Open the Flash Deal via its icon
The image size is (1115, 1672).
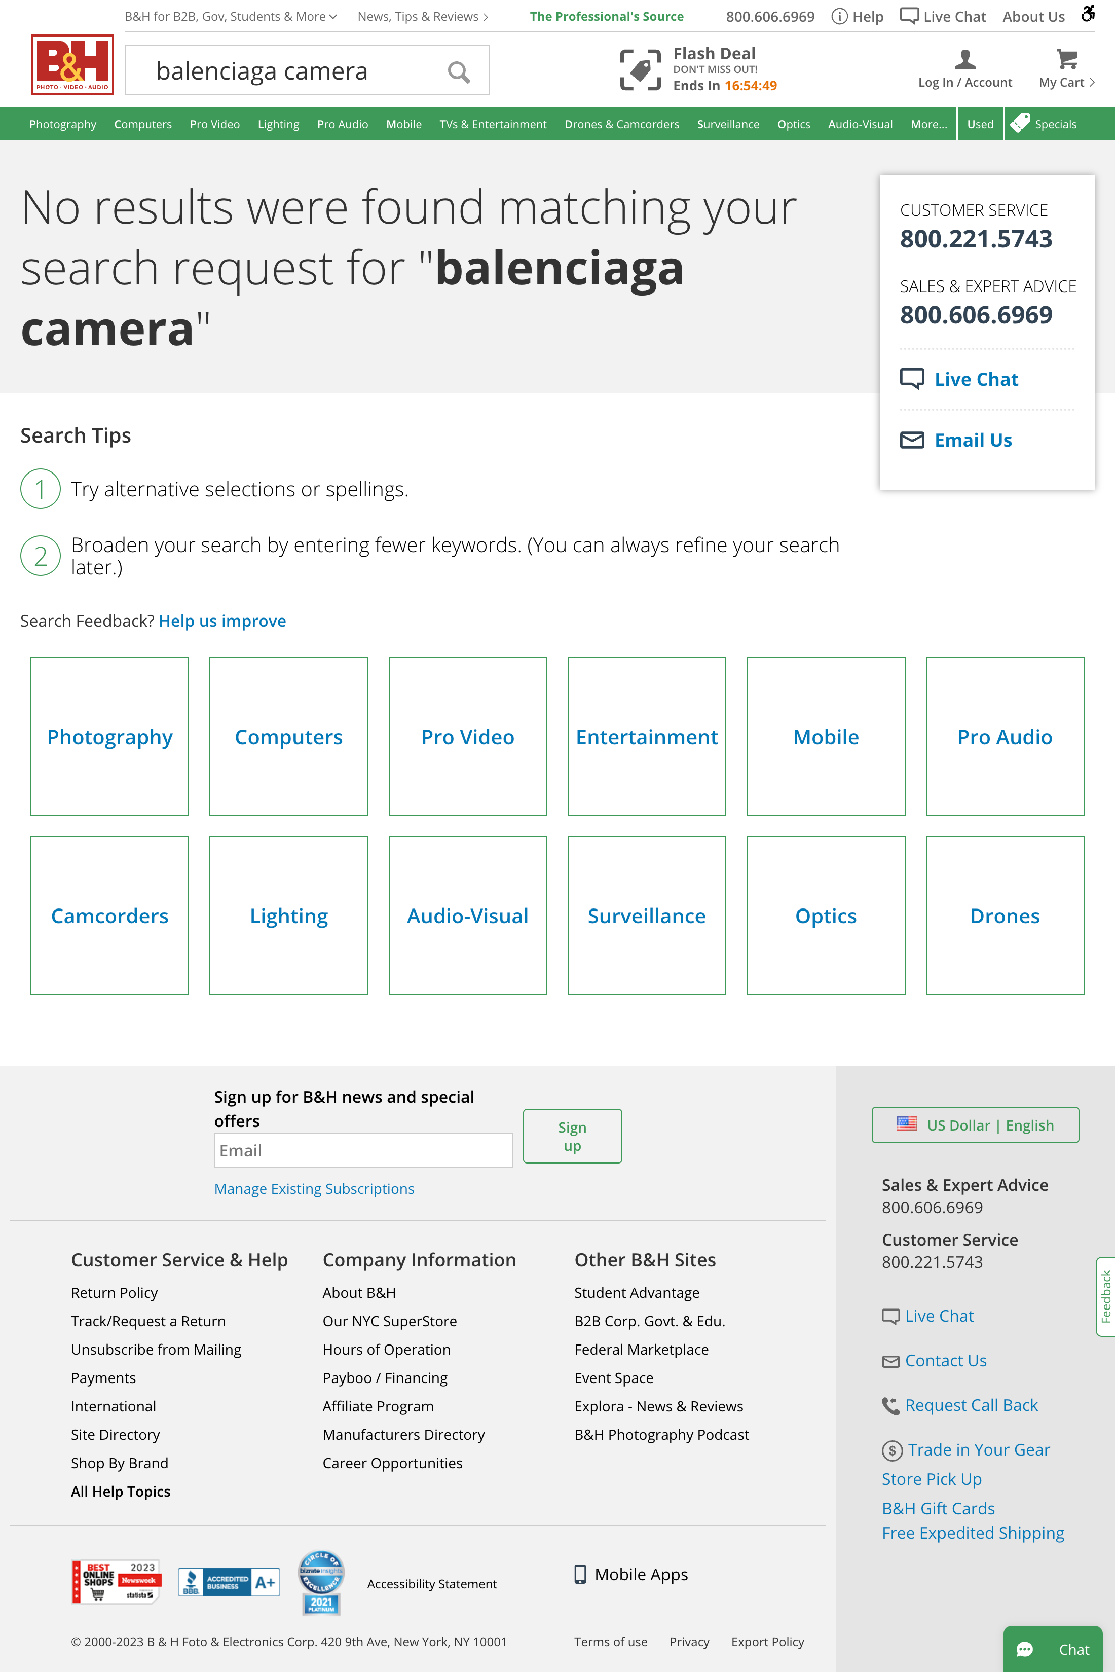coord(641,69)
